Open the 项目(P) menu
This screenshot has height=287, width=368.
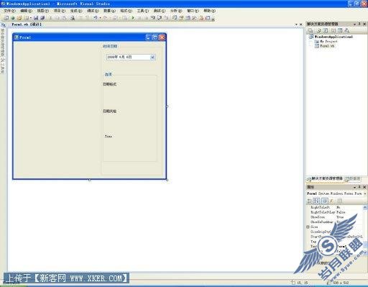(x=60, y=11)
